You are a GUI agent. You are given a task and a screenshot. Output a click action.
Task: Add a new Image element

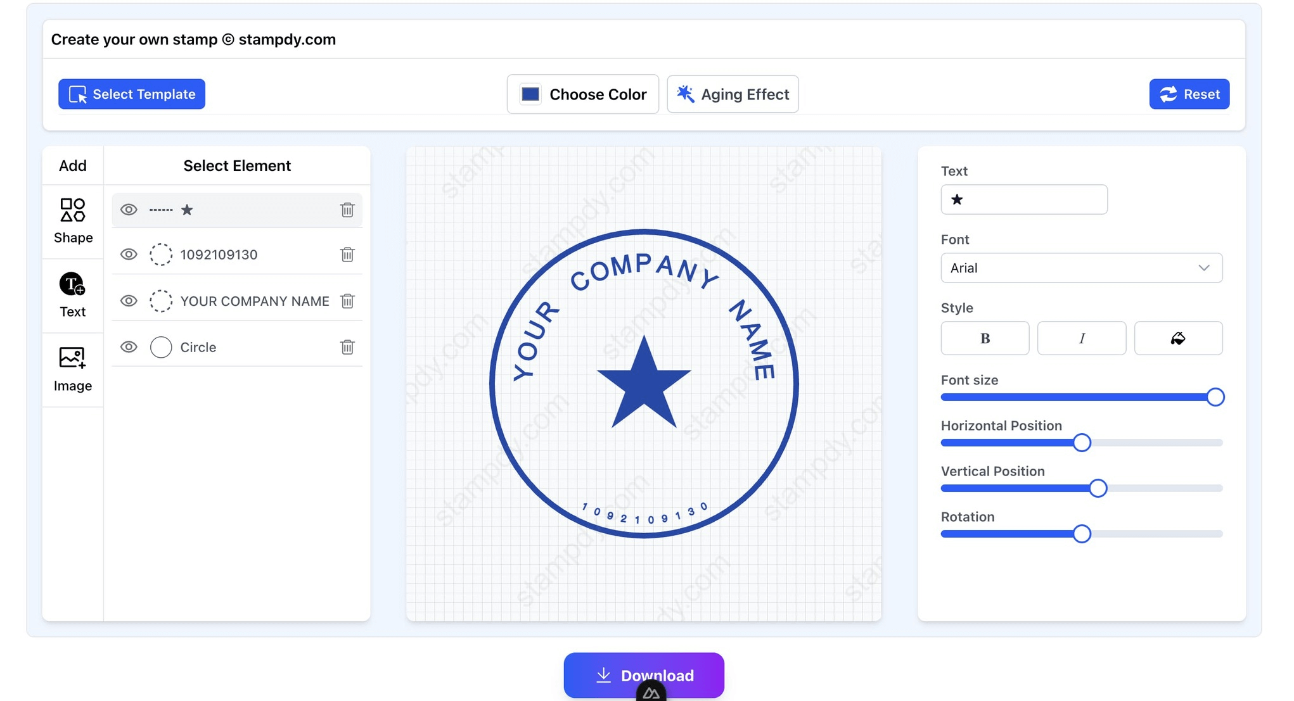(73, 369)
